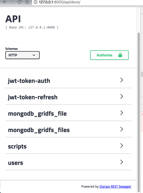This screenshot has width=143, height=193.
Task: Click the browser forward arrow
Action: 12,2
